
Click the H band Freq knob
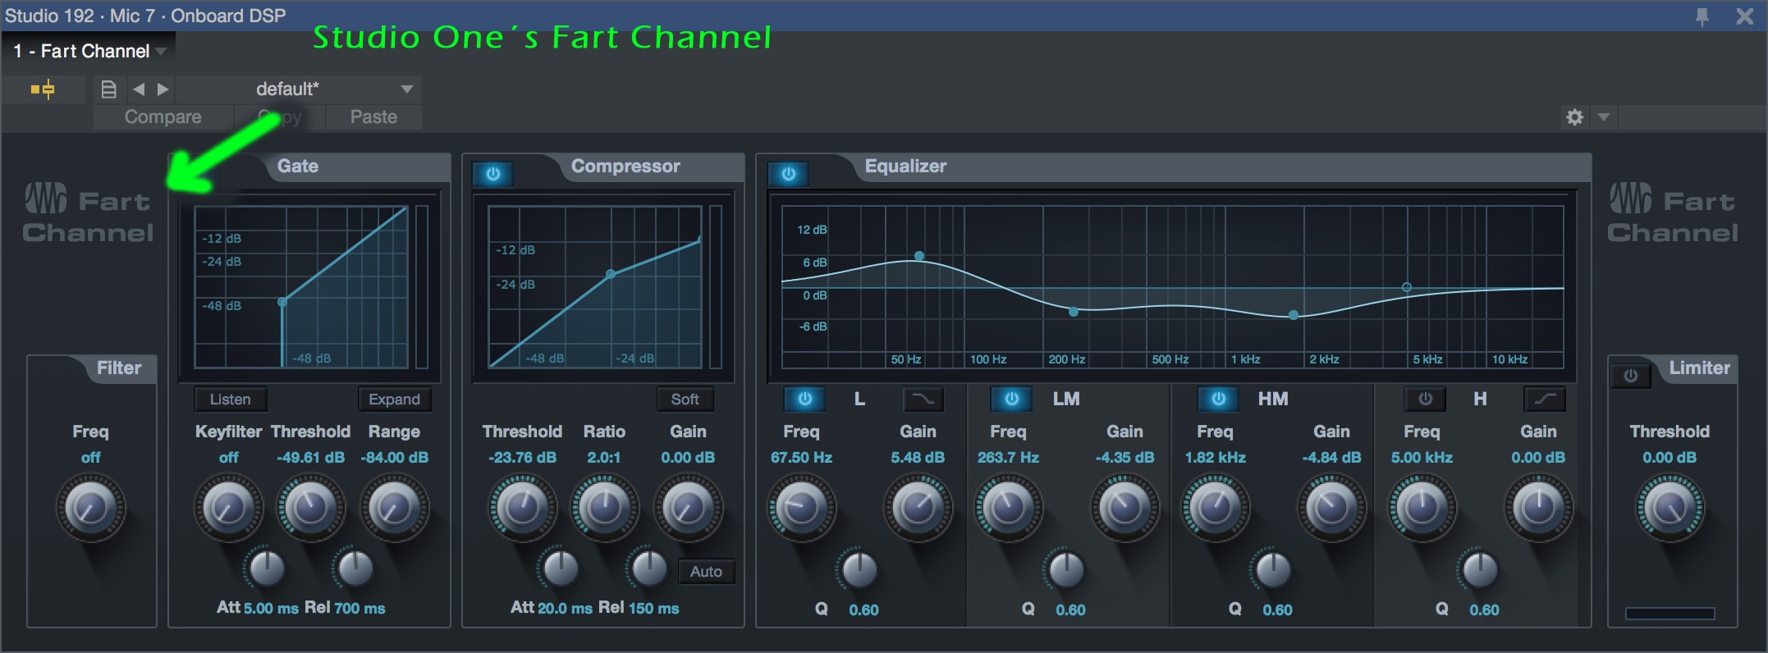[1422, 508]
